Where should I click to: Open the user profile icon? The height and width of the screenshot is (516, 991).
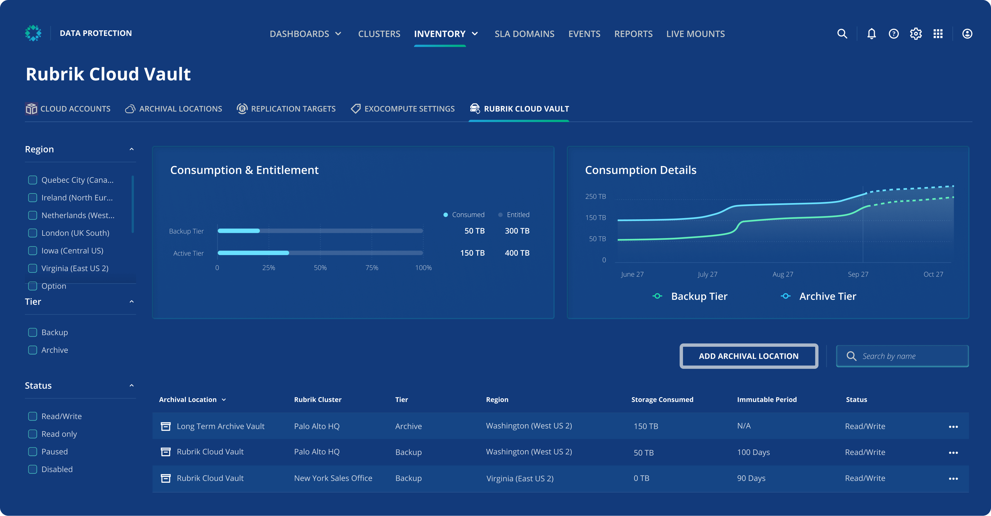coord(967,34)
